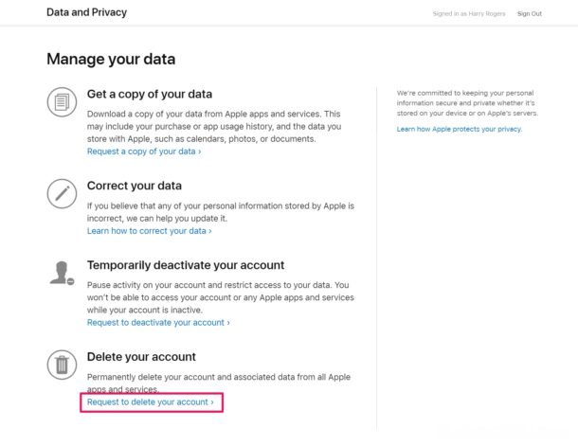The width and height of the screenshot is (578, 446).
Task: Click the Data and Privacy header title
Action: [86, 12]
